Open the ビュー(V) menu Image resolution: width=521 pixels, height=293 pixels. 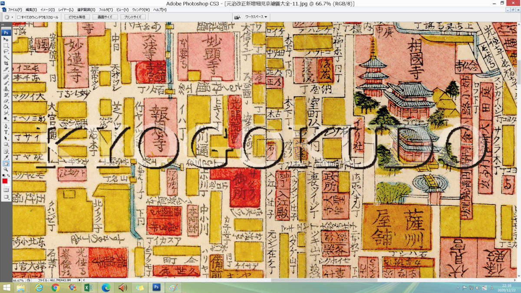pos(122,10)
